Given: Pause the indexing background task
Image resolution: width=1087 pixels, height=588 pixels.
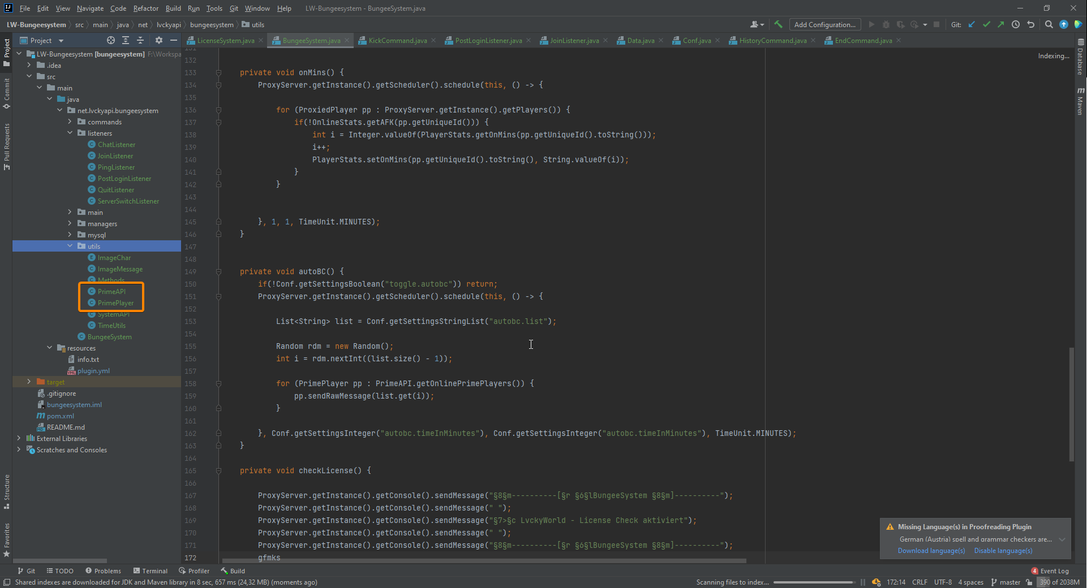Looking at the screenshot, I should point(863,582).
